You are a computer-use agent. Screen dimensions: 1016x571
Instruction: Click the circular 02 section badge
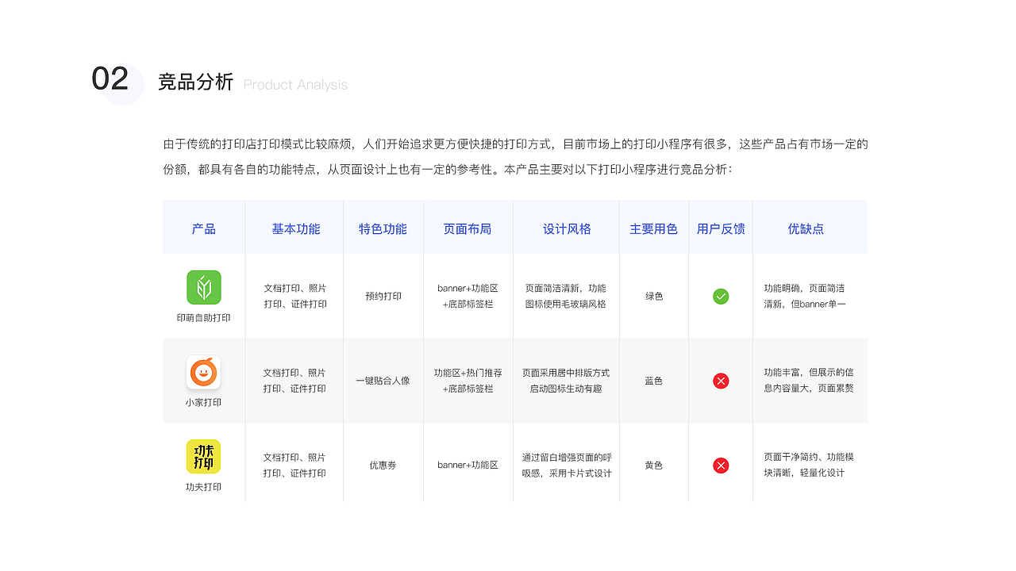(x=114, y=79)
